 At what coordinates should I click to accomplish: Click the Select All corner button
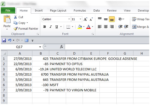point(4,53)
